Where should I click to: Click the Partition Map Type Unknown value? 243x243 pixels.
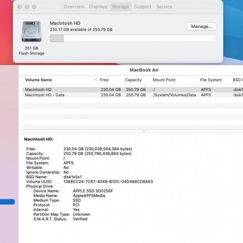click(x=81, y=214)
